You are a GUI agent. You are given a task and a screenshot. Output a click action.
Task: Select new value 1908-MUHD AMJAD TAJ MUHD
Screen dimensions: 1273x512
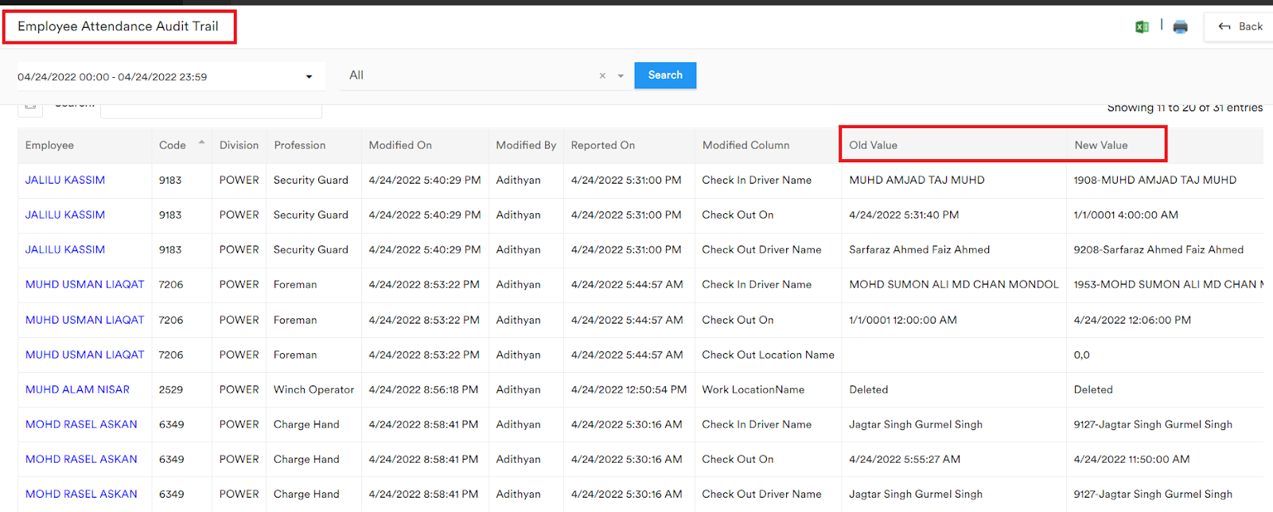point(1155,180)
